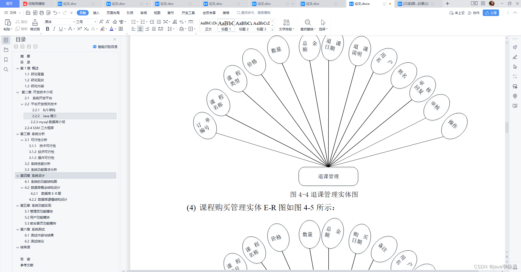
Task: Click the command search field 查找命令
Action: [x=254, y=13]
